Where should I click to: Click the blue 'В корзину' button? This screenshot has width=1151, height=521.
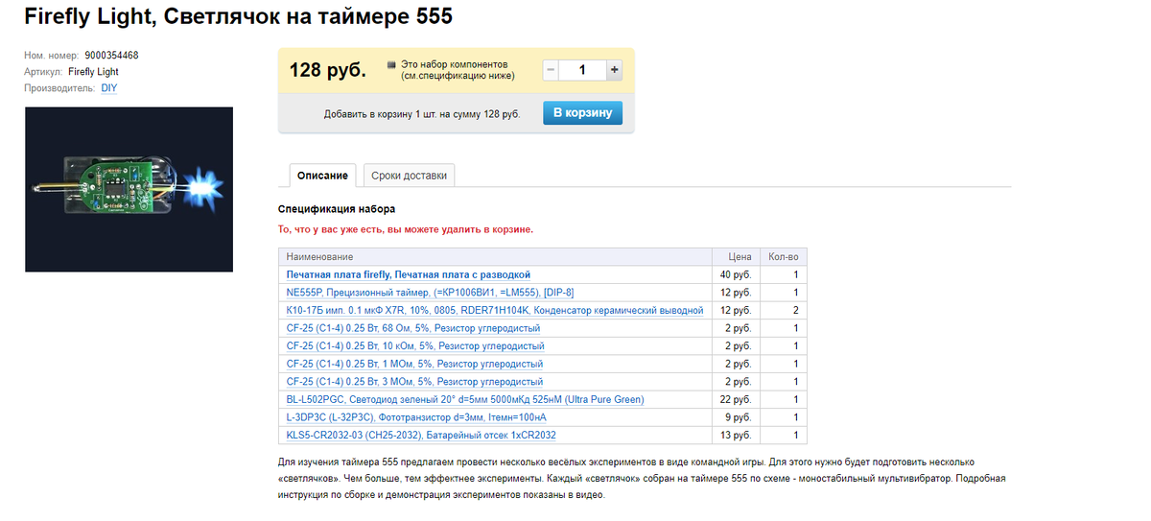pos(582,112)
